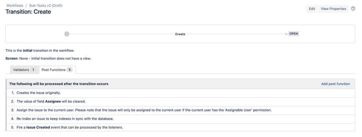The image size is (362, 137).
Task: Click the Edit button
Action: [x=312, y=9]
